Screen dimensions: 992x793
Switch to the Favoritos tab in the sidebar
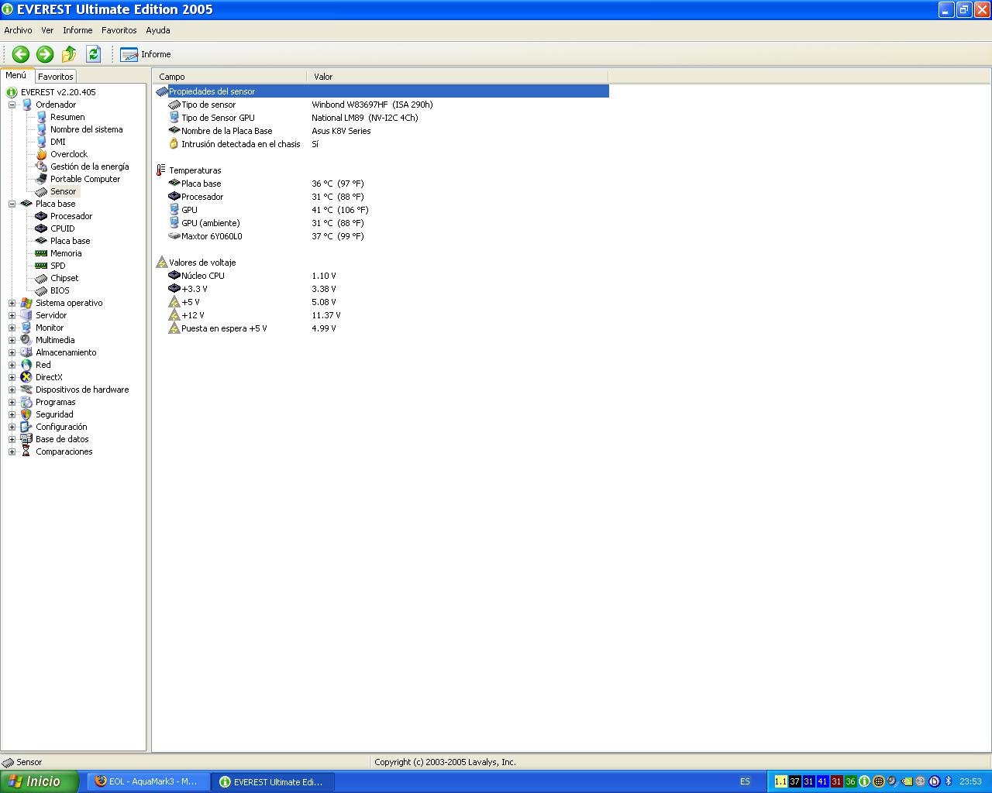[56, 77]
